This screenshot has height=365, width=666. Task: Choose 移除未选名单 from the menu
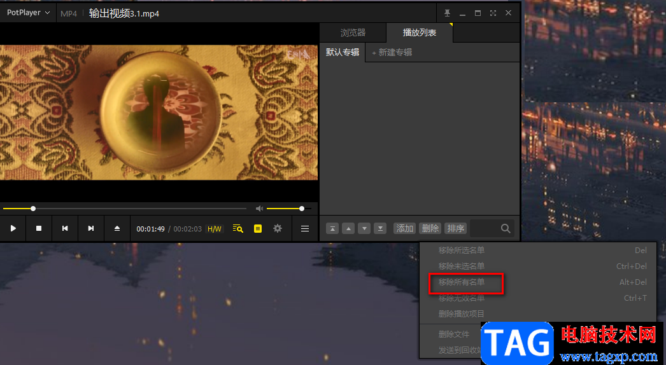[538, 266]
